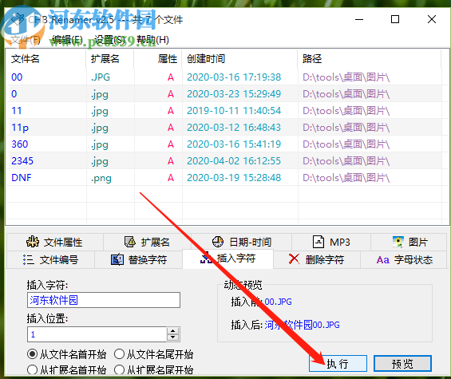Maximize the CHB Renamer window
The width and height of the screenshot is (451, 379).
[x=395, y=19]
